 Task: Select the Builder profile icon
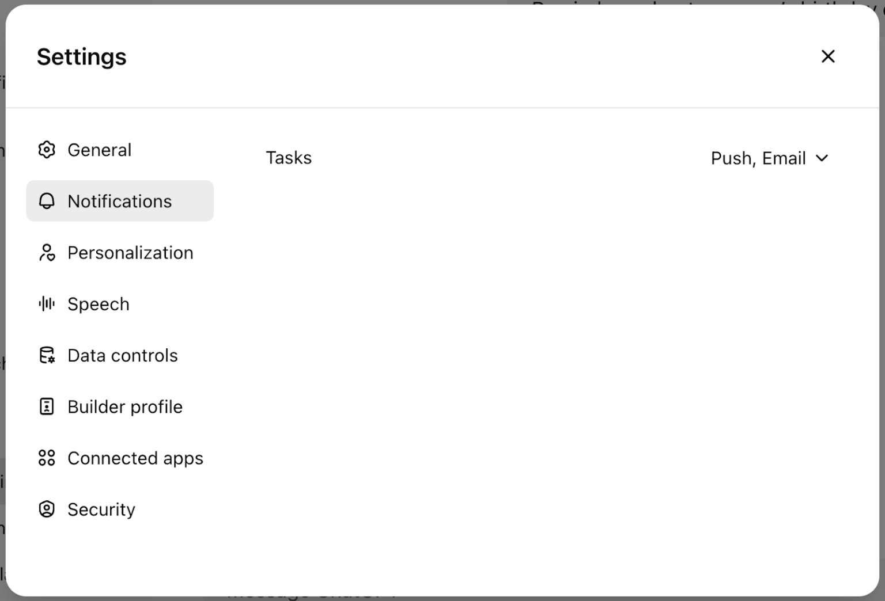click(47, 406)
